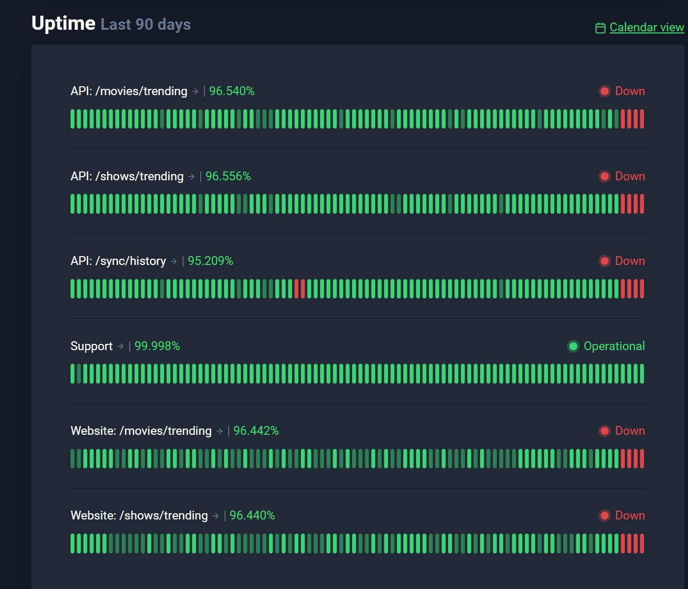Image resolution: width=688 pixels, height=589 pixels.
Task: Click the arrow icon next to Support
Action: pos(121,347)
